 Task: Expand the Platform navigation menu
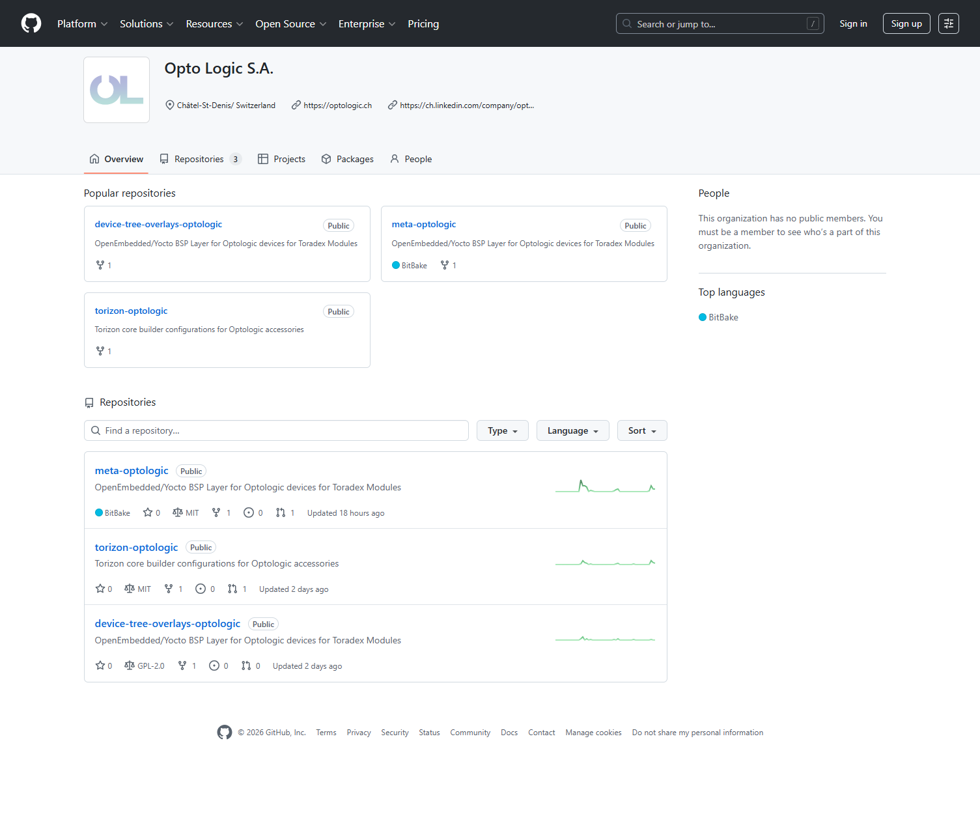(82, 23)
